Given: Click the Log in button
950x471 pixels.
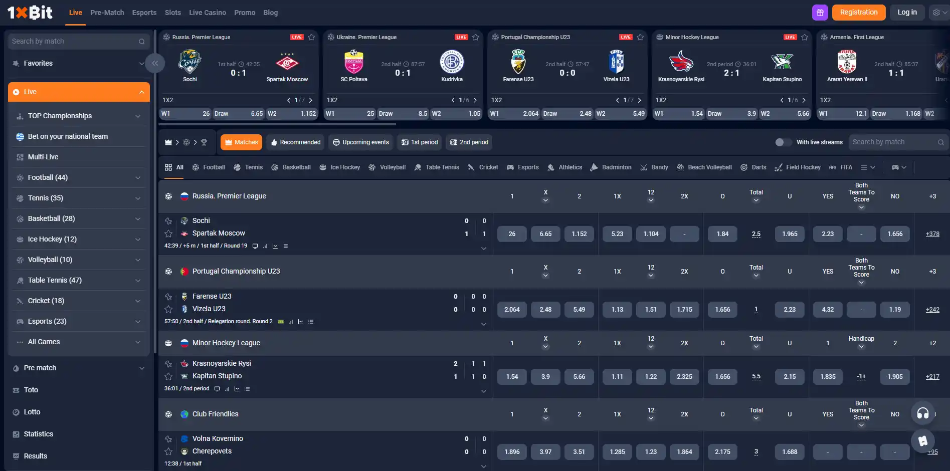Looking at the screenshot, I should tap(907, 13).
